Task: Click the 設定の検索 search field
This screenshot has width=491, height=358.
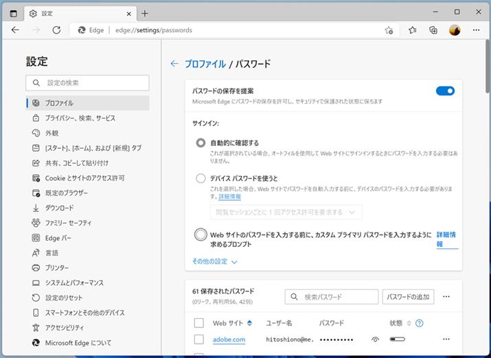Action: 87,83
